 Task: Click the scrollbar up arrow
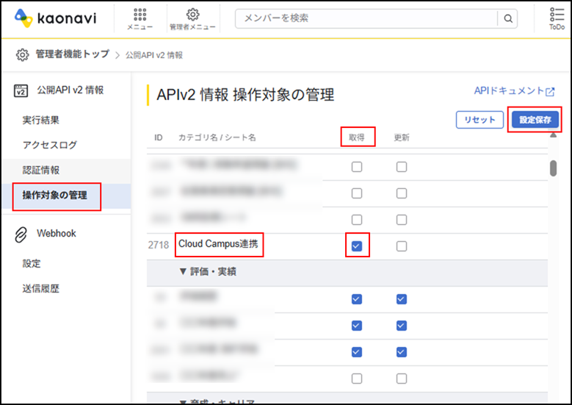click(554, 135)
